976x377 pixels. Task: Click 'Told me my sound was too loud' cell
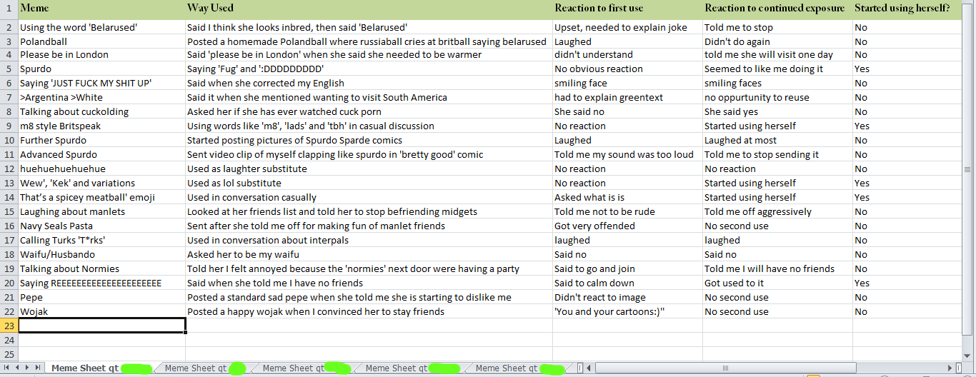627,154
